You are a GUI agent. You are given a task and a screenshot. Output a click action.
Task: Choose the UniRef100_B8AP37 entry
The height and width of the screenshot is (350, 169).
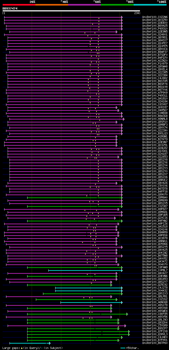pyautogui.click(x=155, y=52)
